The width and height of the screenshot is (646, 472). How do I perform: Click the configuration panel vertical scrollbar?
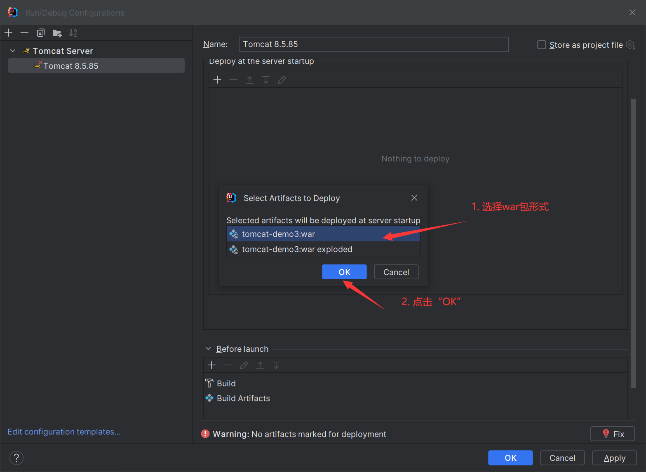(x=633, y=243)
